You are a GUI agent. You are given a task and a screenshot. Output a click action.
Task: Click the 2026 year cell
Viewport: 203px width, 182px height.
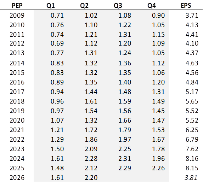click(17, 178)
